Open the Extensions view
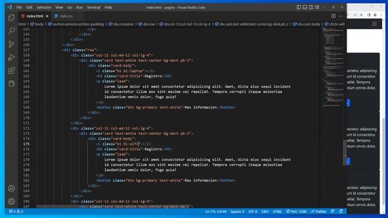The image size is (388, 218). (12, 71)
